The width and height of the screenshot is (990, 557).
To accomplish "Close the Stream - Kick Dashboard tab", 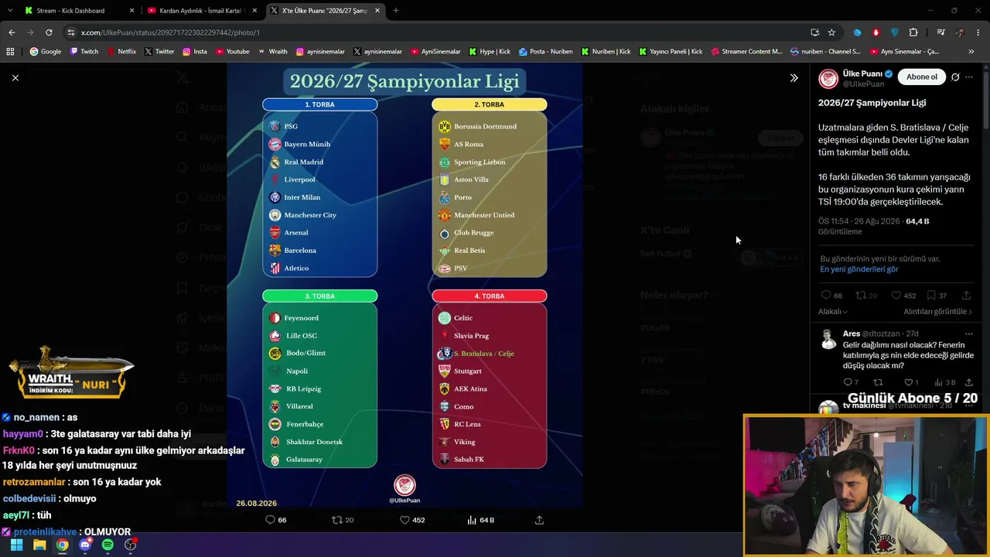I will point(131,11).
